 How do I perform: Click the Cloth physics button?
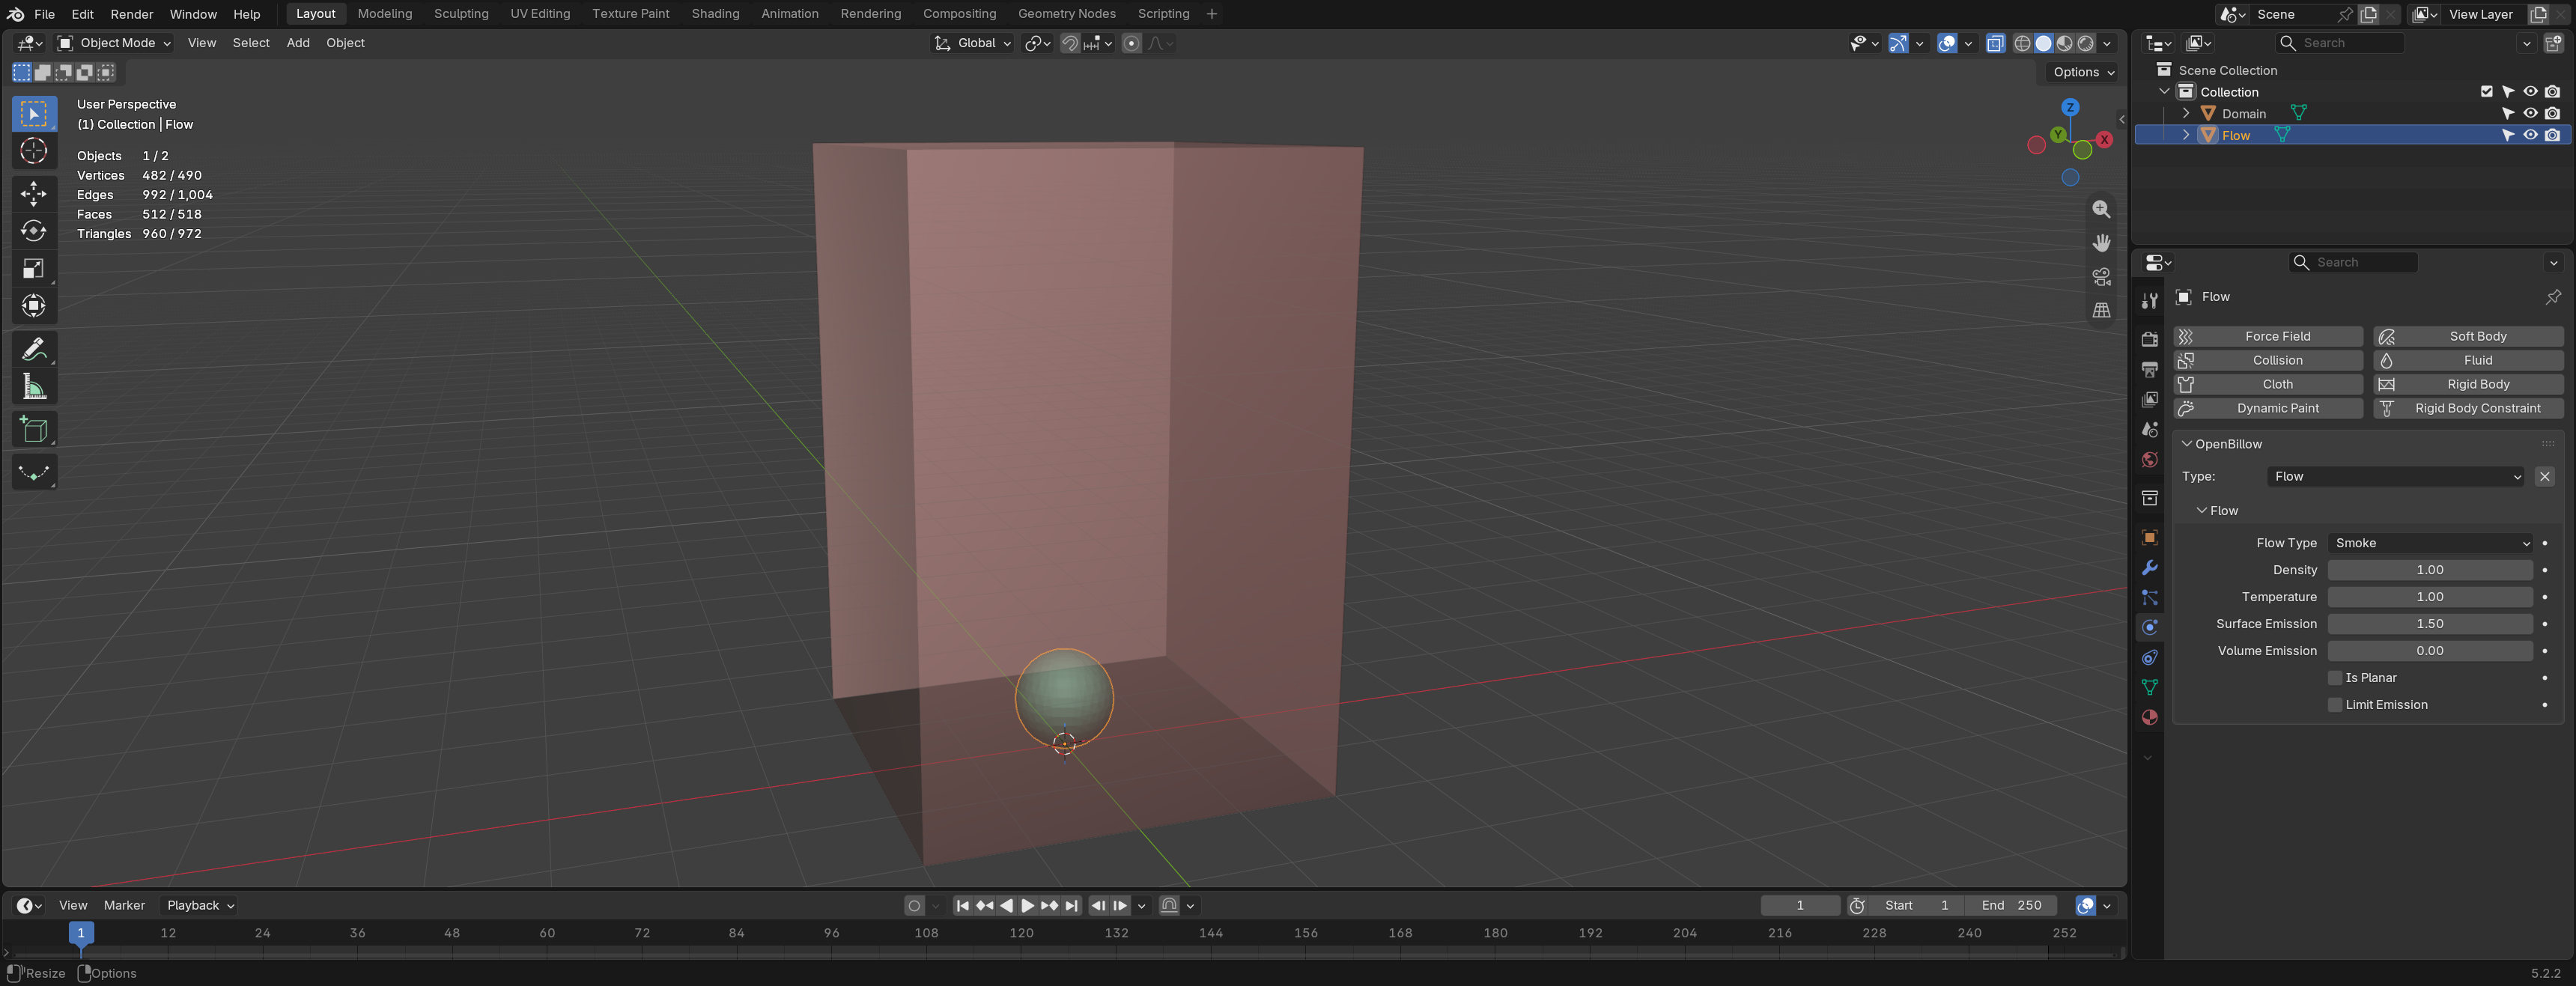[x=2268, y=384]
